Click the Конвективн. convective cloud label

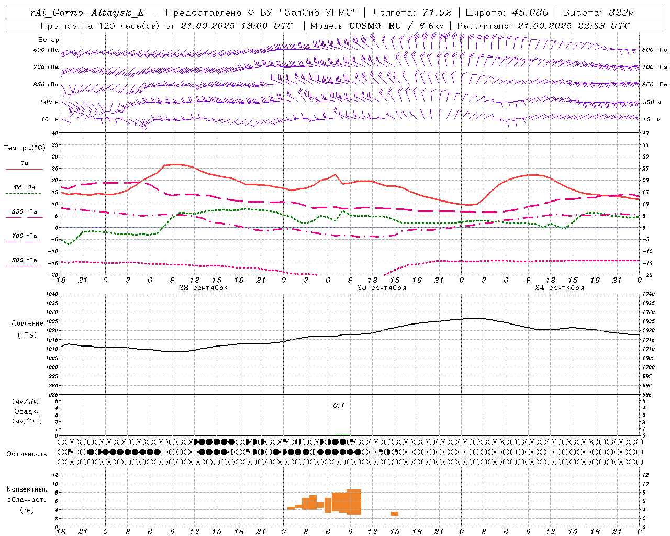[x=27, y=489]
